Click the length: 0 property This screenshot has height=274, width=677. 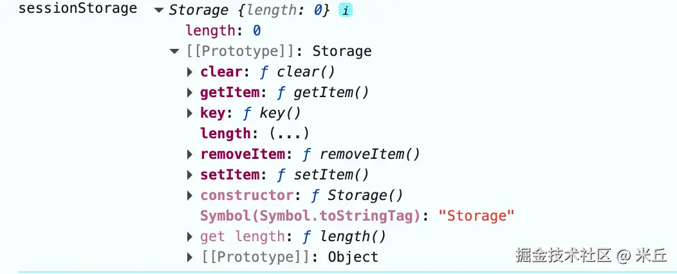pyautogui.click(x=223, y=31)
